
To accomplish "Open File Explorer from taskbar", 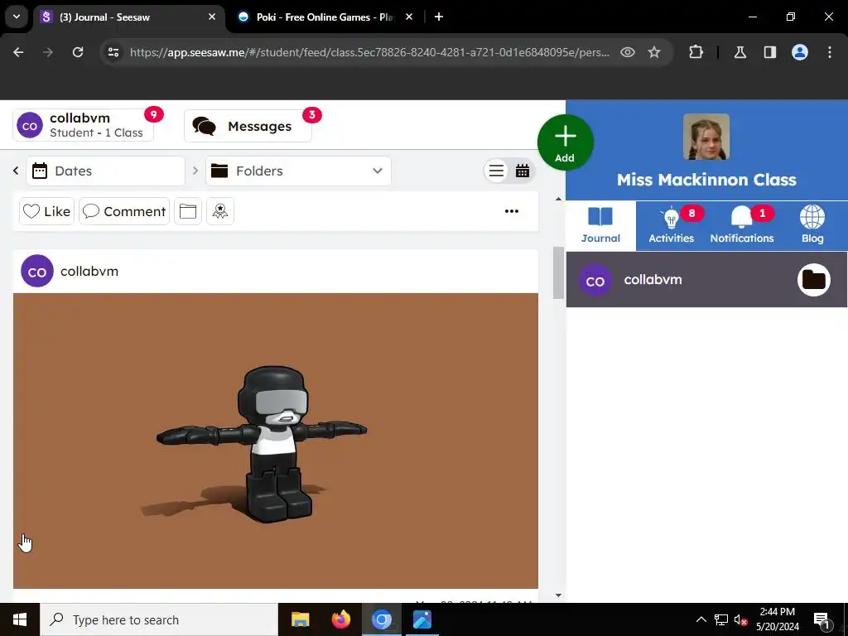I will (x=300, y=619).
